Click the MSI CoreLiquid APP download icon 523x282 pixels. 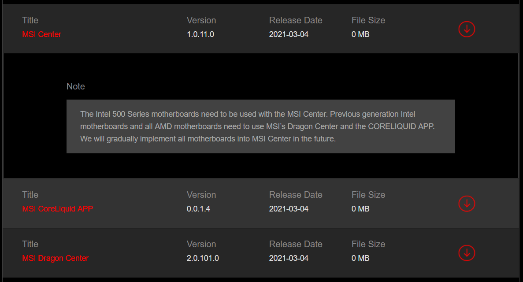[x=467, y=204]
